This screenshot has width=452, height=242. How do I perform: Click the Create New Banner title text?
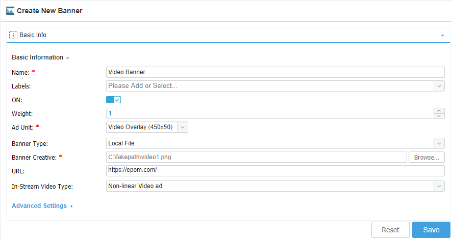(x=49, y=11)
